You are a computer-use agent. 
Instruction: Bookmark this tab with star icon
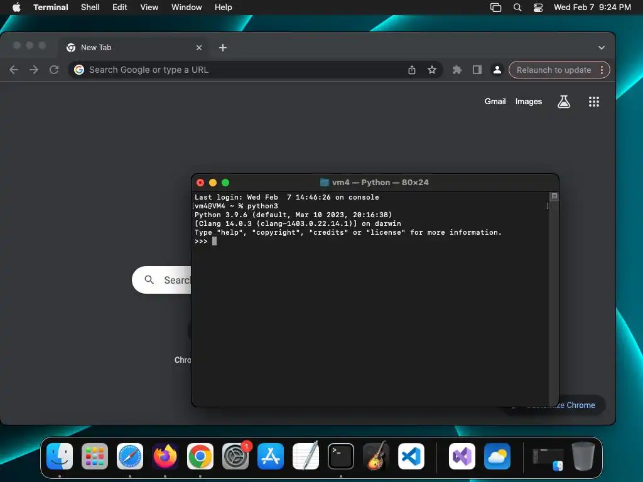point(432,70)
